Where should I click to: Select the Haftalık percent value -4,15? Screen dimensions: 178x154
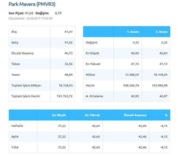(x=164, y=126)
